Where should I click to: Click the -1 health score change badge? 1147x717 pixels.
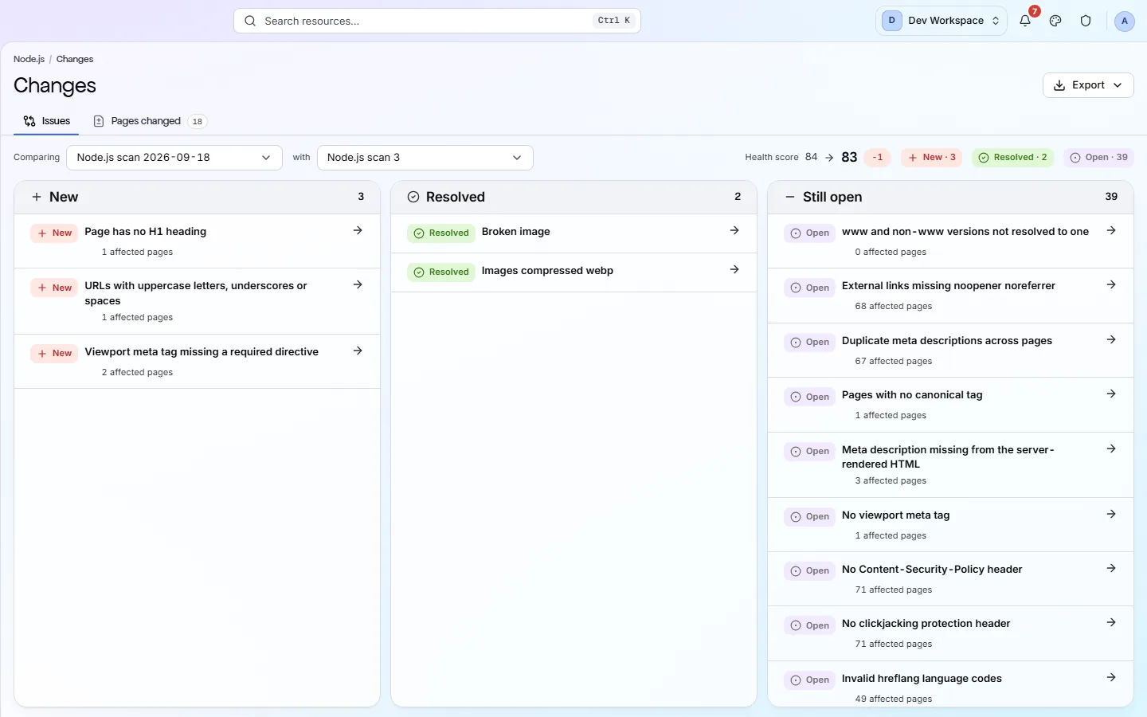click(878, 158)
